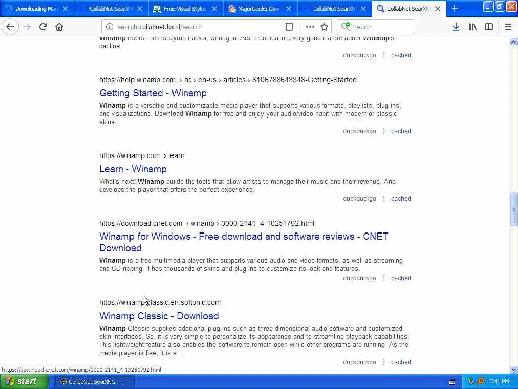Open Winamp Classic - Download link
The width and height of the screenshot is (518, 389).
(159, 316)
